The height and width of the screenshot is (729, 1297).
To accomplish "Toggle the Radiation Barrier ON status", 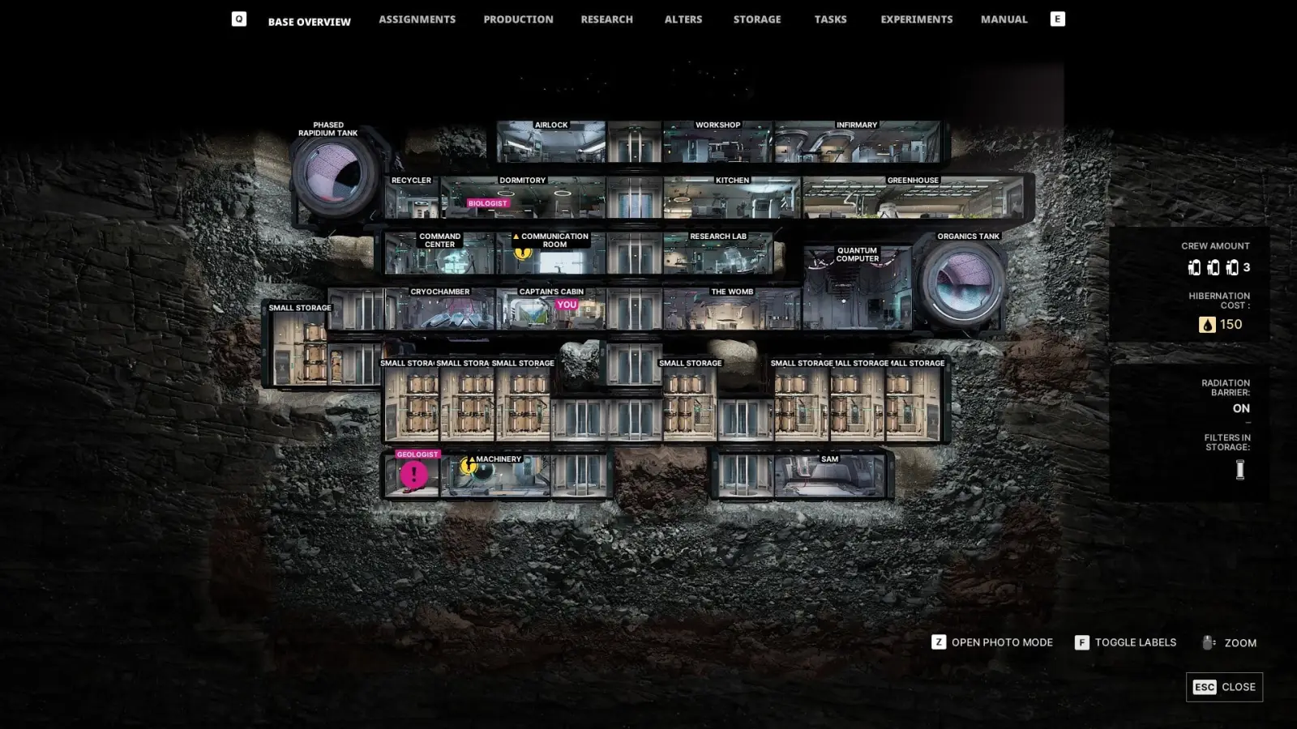I will 1241,408.
